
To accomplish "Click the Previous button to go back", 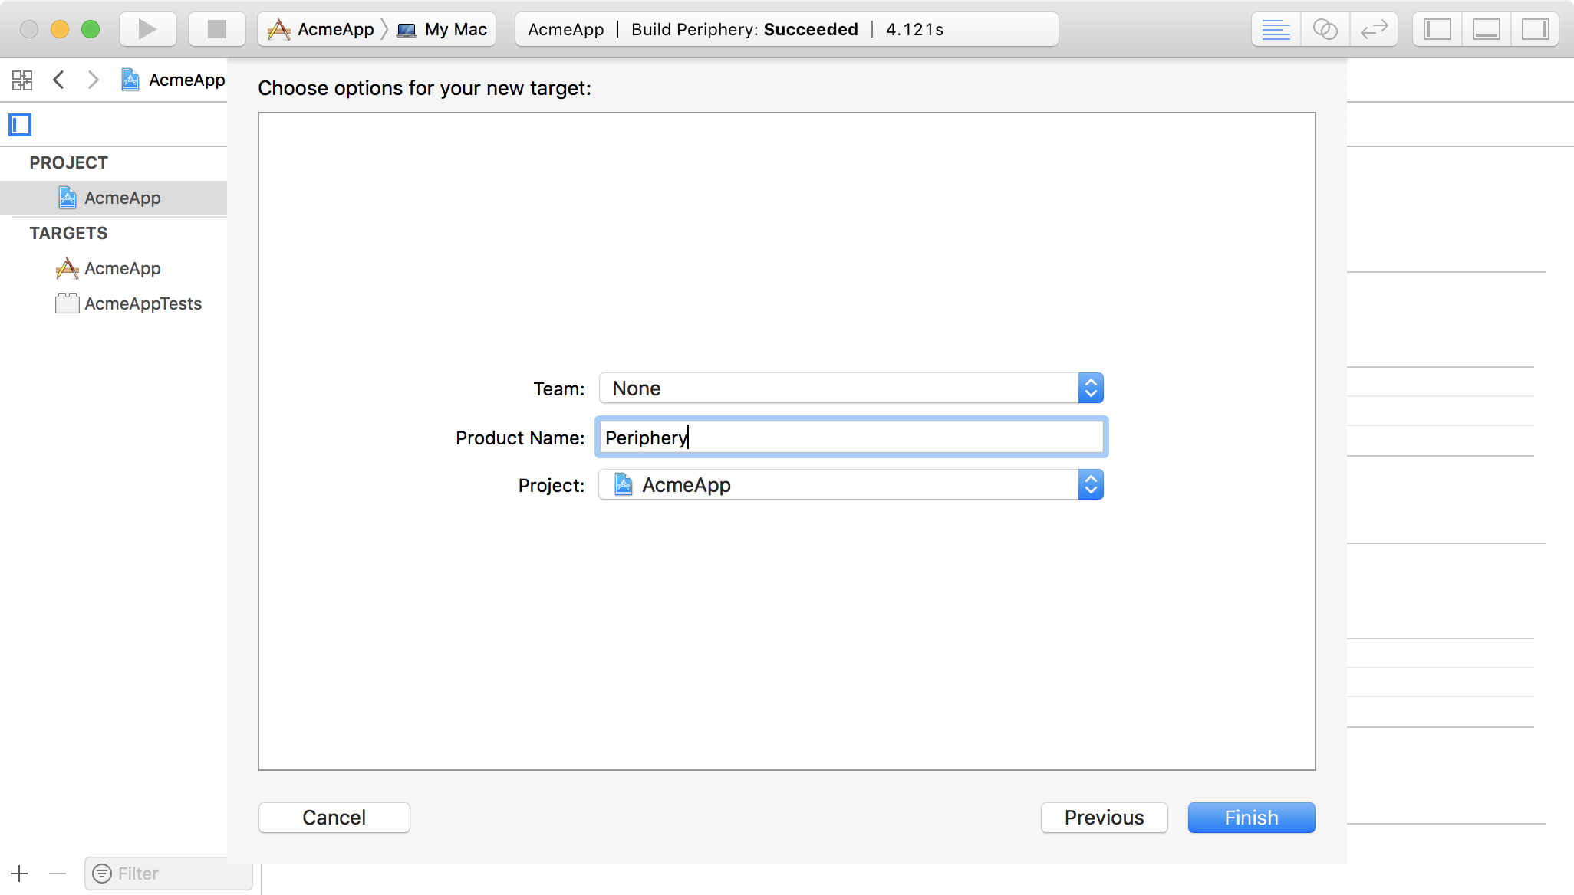I will (1104, 818).
